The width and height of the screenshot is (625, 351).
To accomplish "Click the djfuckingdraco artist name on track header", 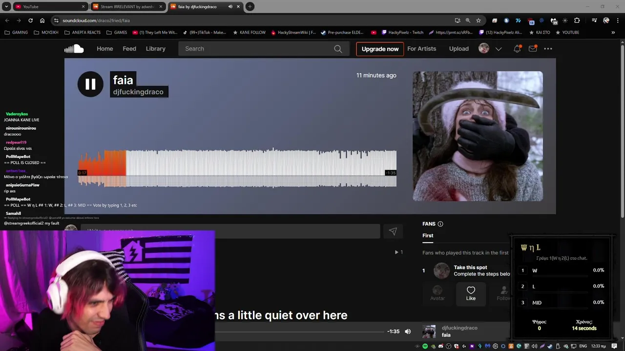I will (x=138, y=92).
